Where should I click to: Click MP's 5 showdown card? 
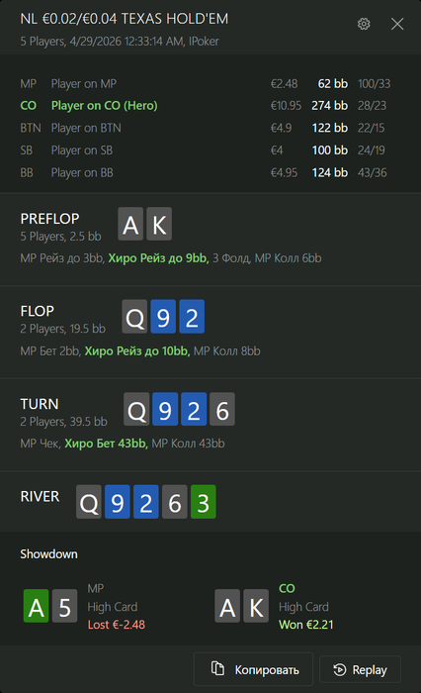click(65, 606)
